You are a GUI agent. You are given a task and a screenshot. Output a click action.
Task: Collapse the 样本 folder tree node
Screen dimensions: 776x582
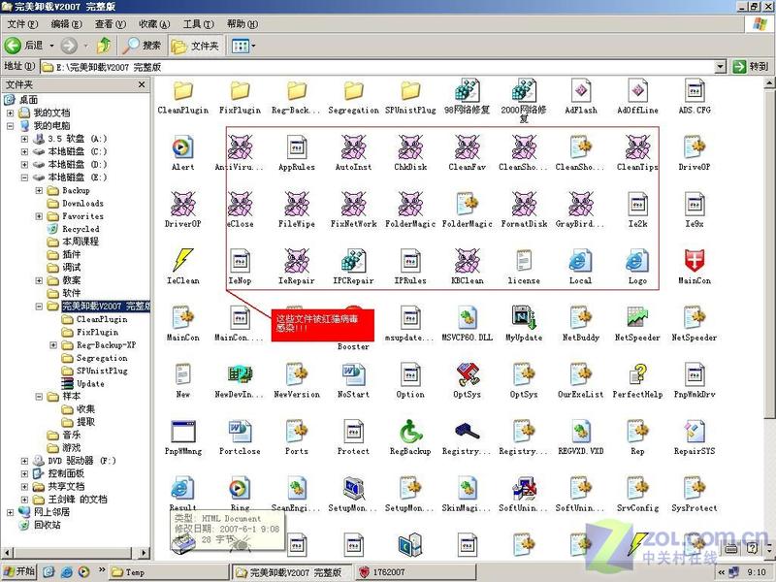[39, 397]
